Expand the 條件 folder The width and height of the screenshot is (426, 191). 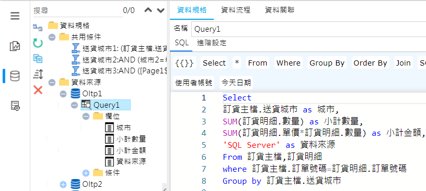coord(86,173)
